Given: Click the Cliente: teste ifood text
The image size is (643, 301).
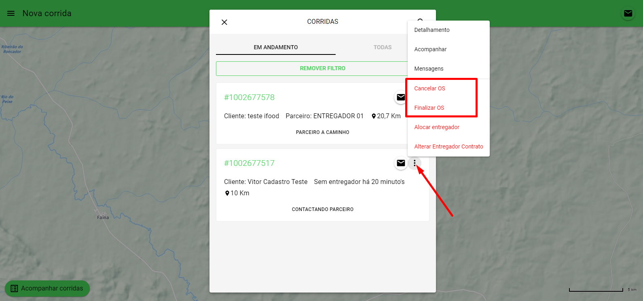Looking at the screenshot, I should 252,116.
